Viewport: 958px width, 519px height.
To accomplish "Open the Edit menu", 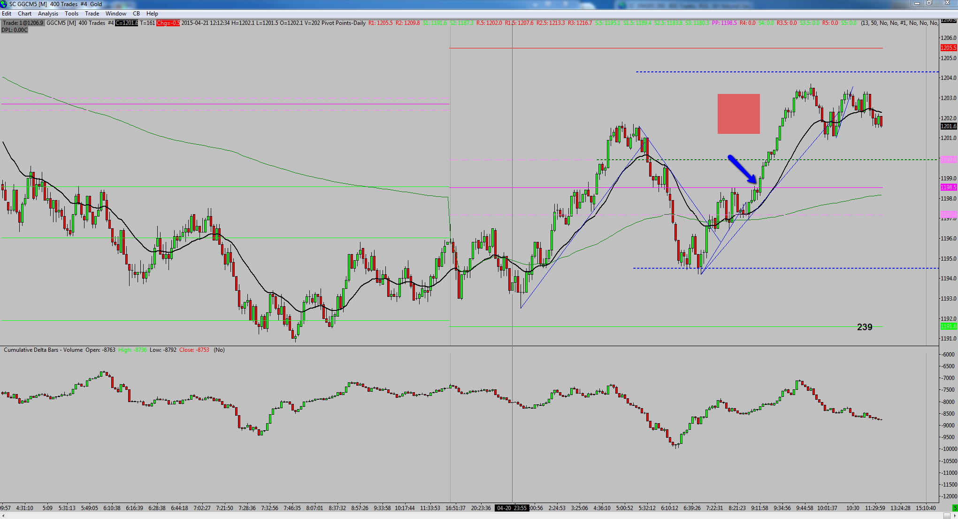I will point(7,14).
